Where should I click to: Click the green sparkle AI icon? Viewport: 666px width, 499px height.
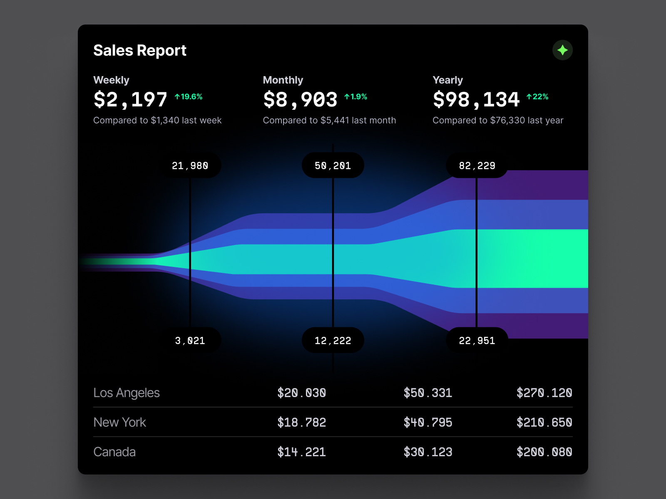(563, 50)
